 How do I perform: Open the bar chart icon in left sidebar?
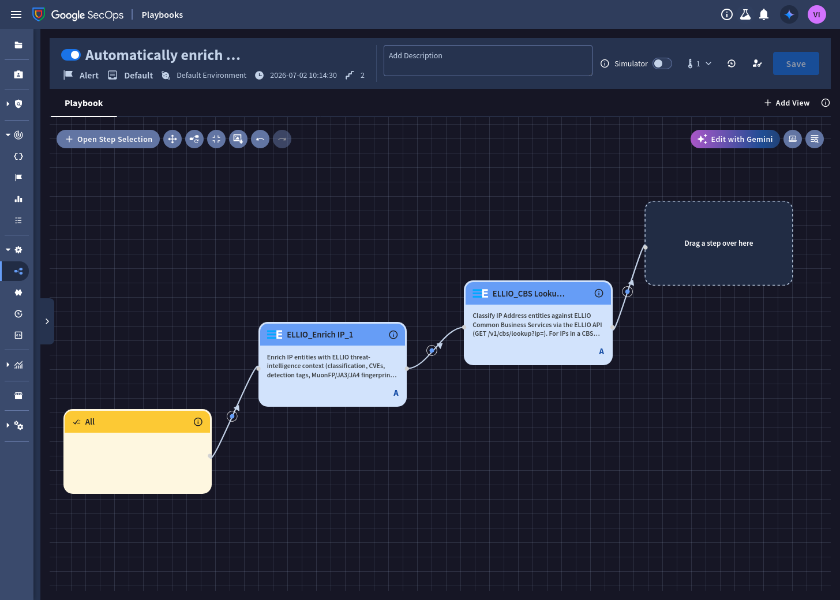[18, 199]
